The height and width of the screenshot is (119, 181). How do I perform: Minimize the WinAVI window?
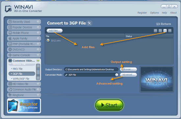164,7
